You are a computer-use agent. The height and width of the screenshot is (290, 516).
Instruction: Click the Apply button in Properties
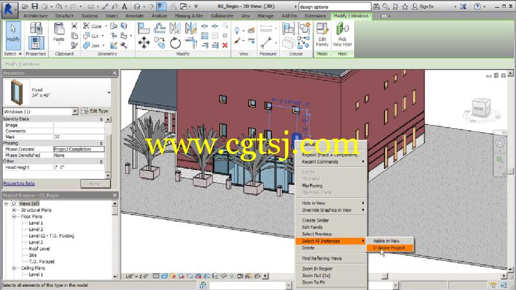tap(95, 184)
